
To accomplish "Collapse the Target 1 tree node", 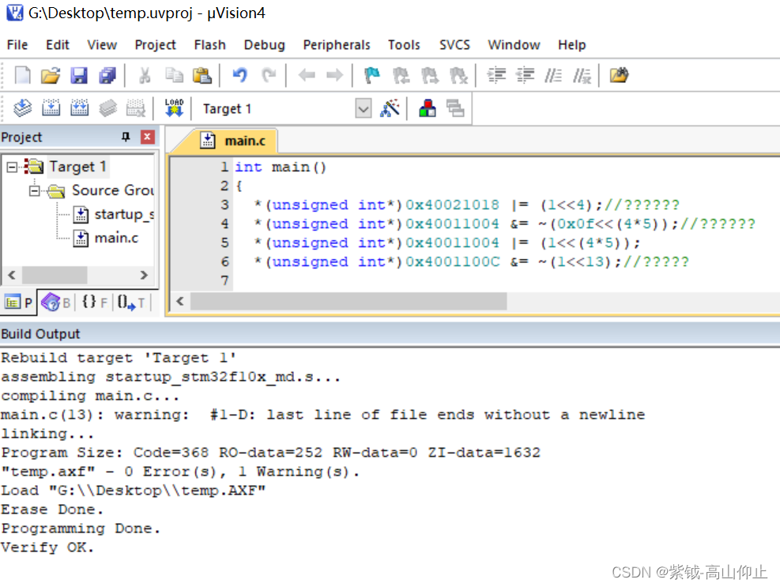I will click(12, 167).
